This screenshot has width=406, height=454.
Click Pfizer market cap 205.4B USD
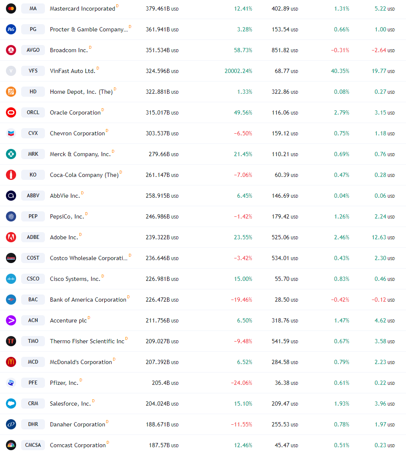click(165, 383)
